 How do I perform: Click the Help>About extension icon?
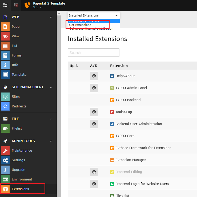tap(112, 76)
